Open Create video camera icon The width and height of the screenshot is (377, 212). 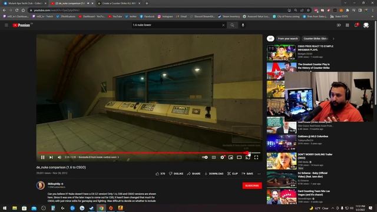(339, 25)
